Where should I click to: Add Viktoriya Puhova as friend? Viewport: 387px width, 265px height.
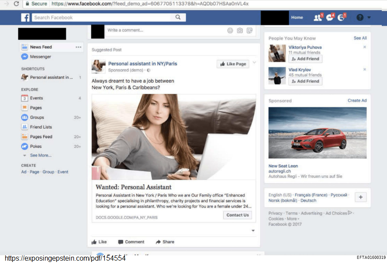pos(305,59)
